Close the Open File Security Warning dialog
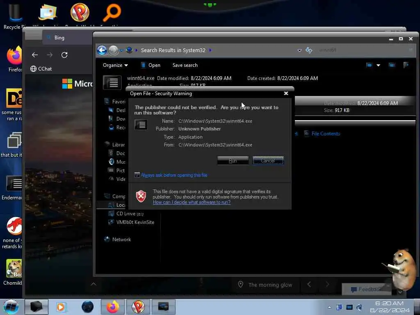This screenshot has height=315, width=420. click(286, 94)
